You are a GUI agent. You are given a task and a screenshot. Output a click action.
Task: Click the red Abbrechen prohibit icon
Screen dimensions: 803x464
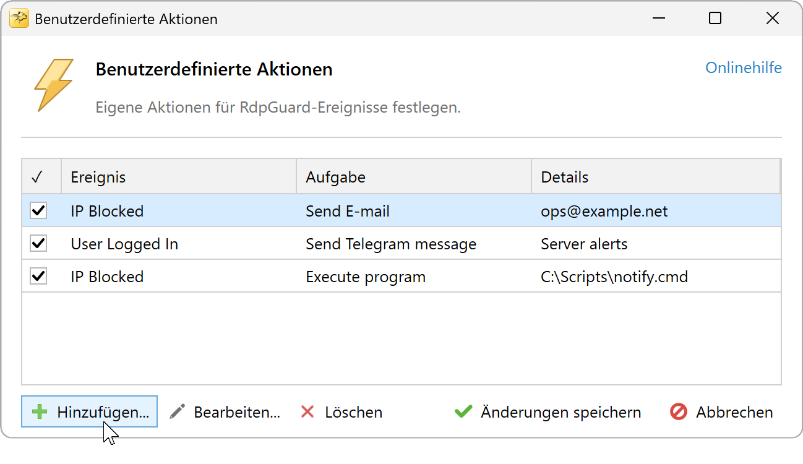click(679, 412)
